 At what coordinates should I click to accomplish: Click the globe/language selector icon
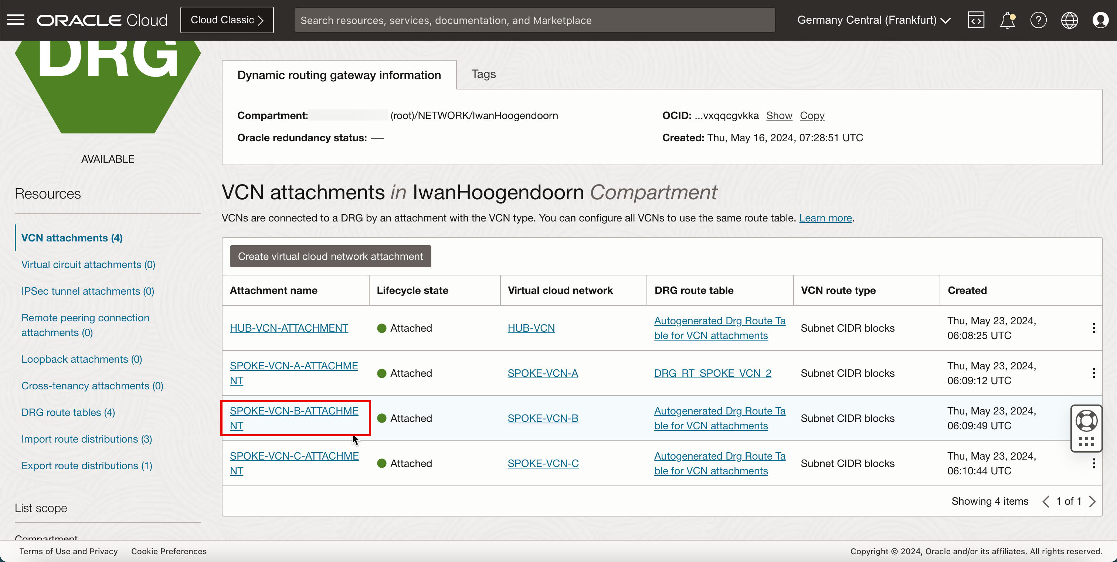(1070, 20)
